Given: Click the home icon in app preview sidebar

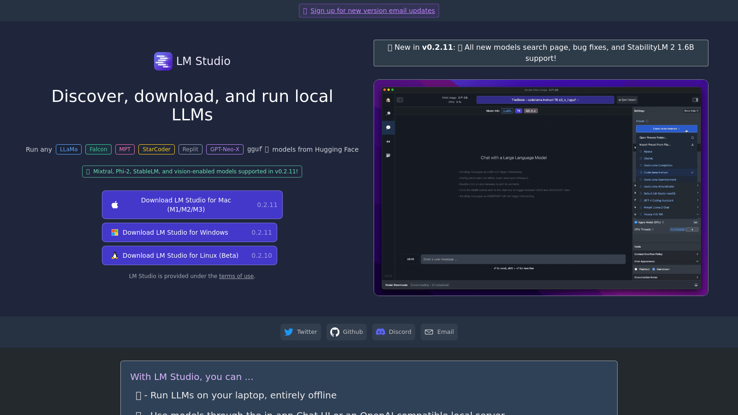Looking at the screenshot, I should click(388, 100).
